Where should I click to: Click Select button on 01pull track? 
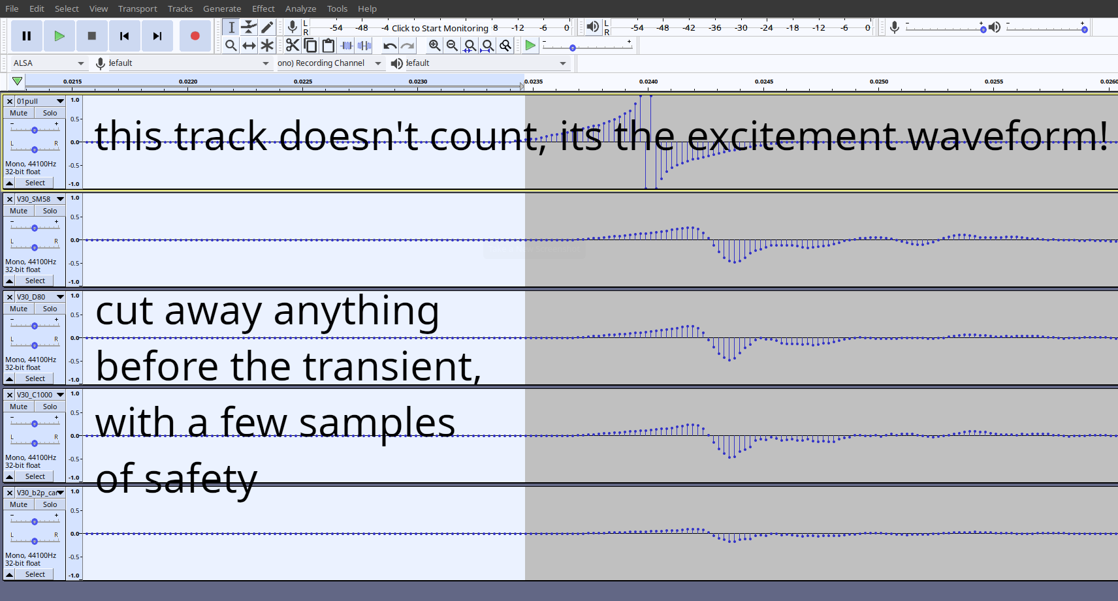35,183
